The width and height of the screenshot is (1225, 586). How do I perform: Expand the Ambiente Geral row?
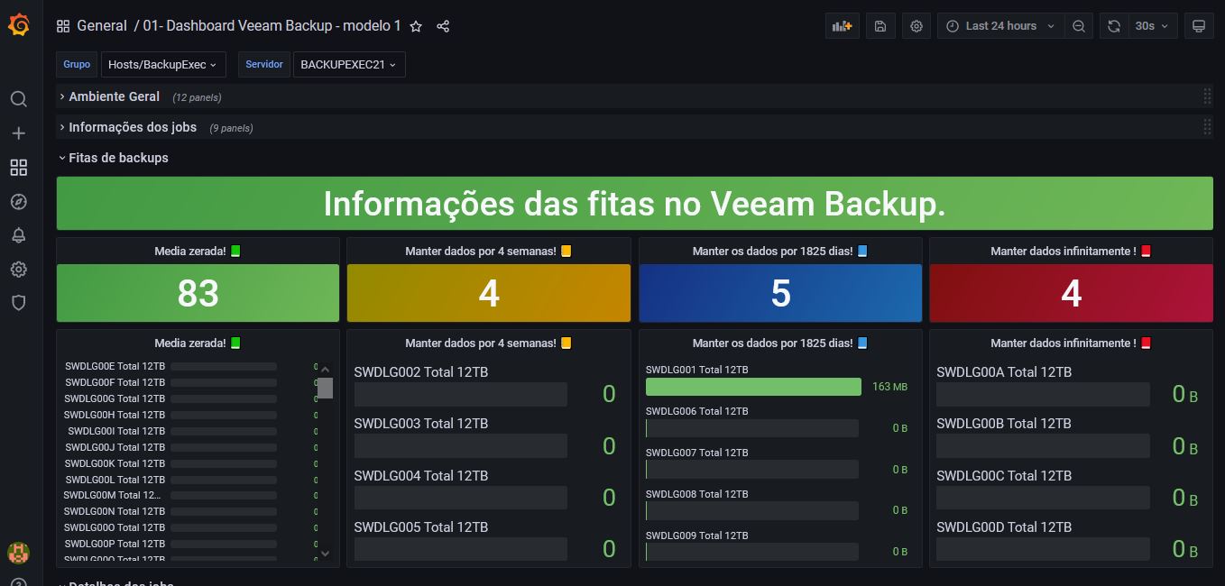pos(114,96)
